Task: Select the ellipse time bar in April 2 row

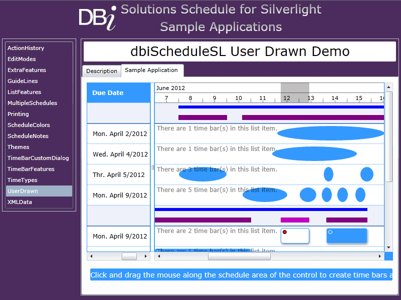Action: point(331,133)
